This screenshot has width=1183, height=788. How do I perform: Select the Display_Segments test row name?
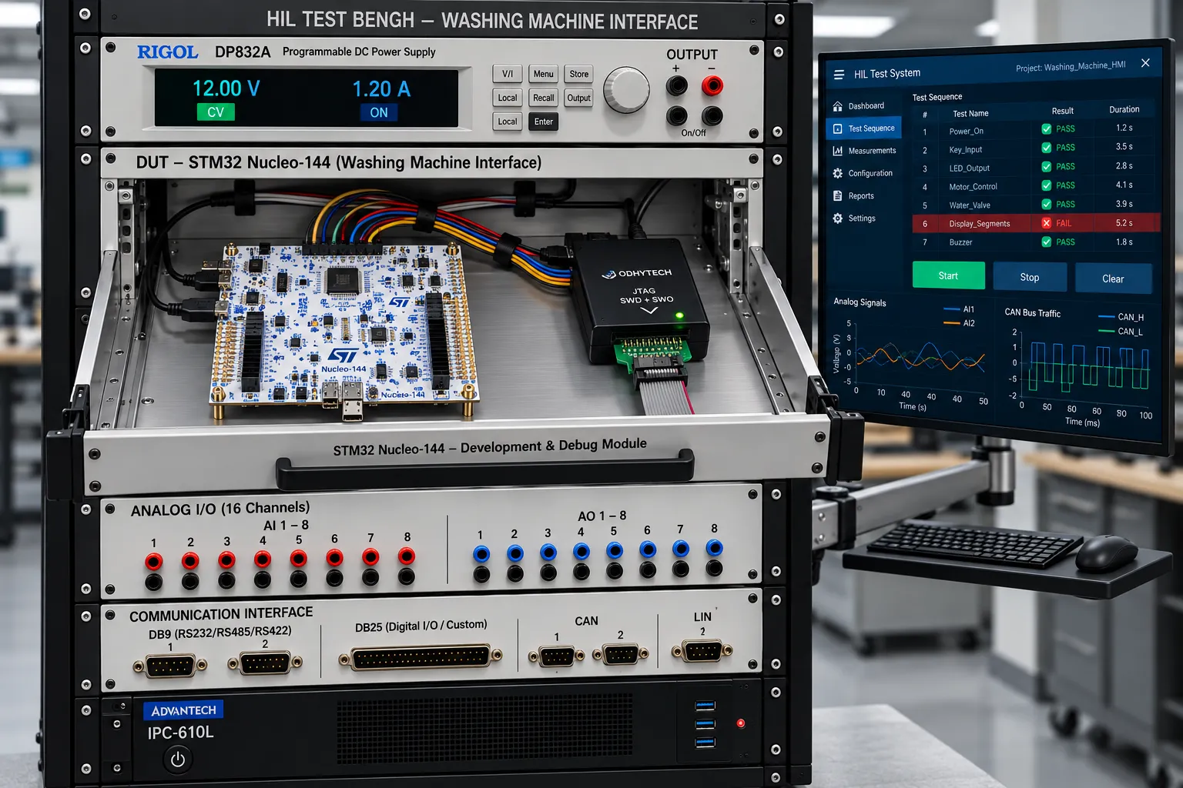[x=980, y=224]
